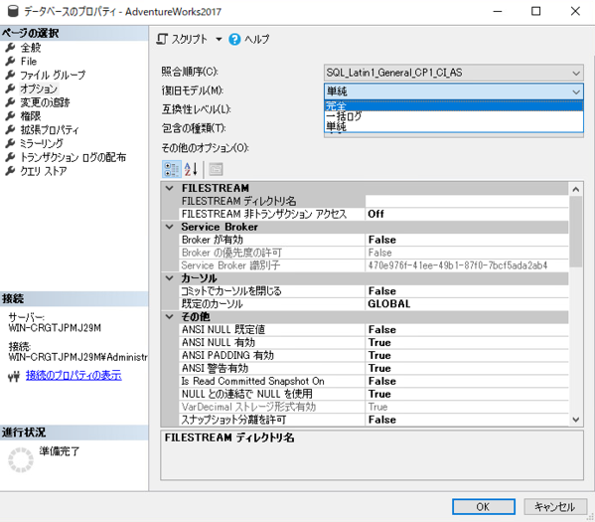Select the Broker の優先度の許可 row
The height and width of the screenshot is (522, 595).
click(373, 253)
